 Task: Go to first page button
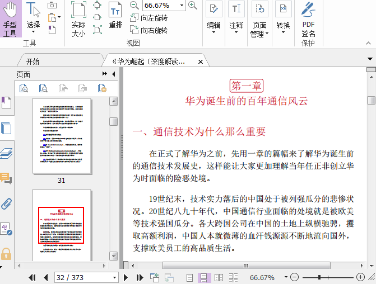(32, 277)
